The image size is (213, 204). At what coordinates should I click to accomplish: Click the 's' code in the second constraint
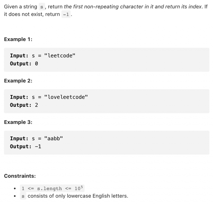click(x=23, y=196)
